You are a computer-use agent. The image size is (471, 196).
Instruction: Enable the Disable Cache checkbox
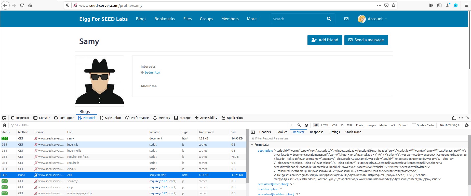[x=414, y=125]
